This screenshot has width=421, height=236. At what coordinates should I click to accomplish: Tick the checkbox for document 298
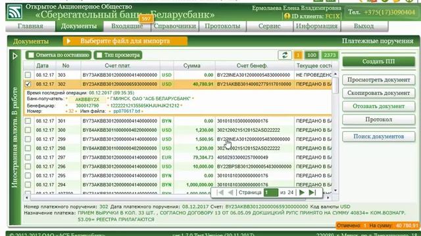pyautogui.click(x=28, y=148)
